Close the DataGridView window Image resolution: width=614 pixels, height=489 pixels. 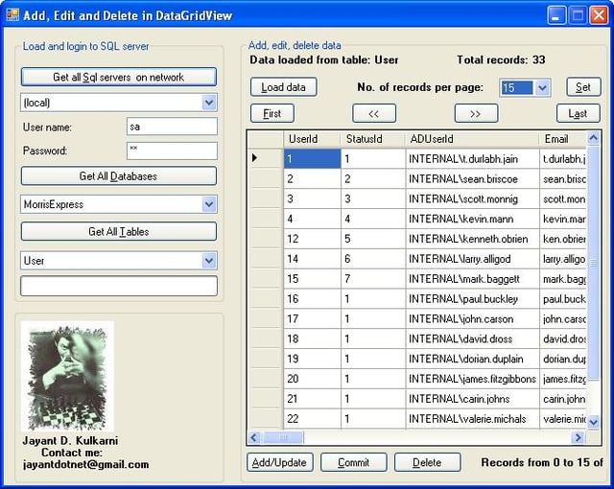pyautogui.click(x=599, y=15)
